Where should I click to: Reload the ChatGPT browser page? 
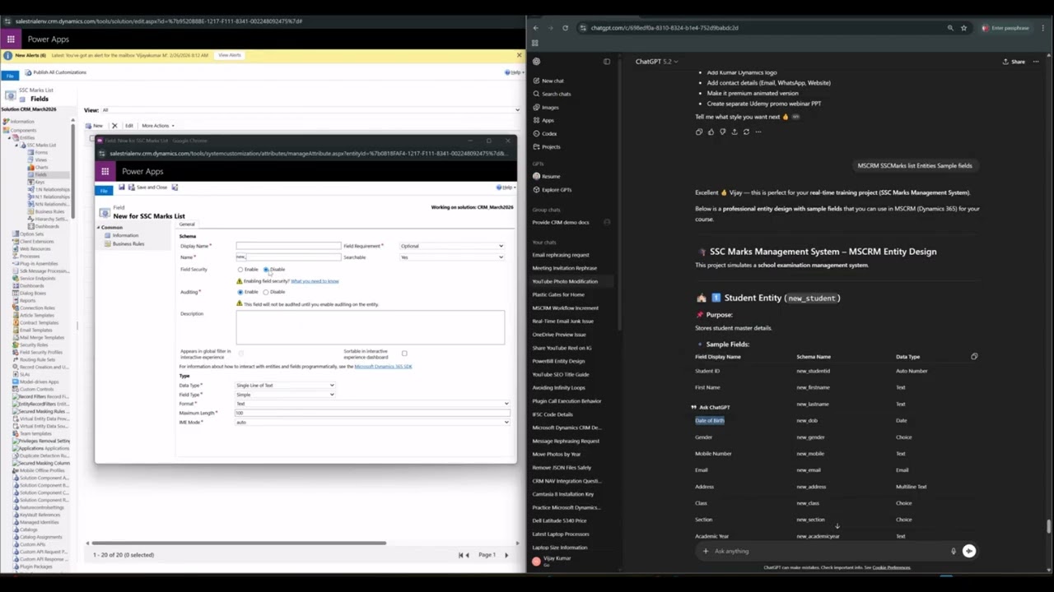565,28
